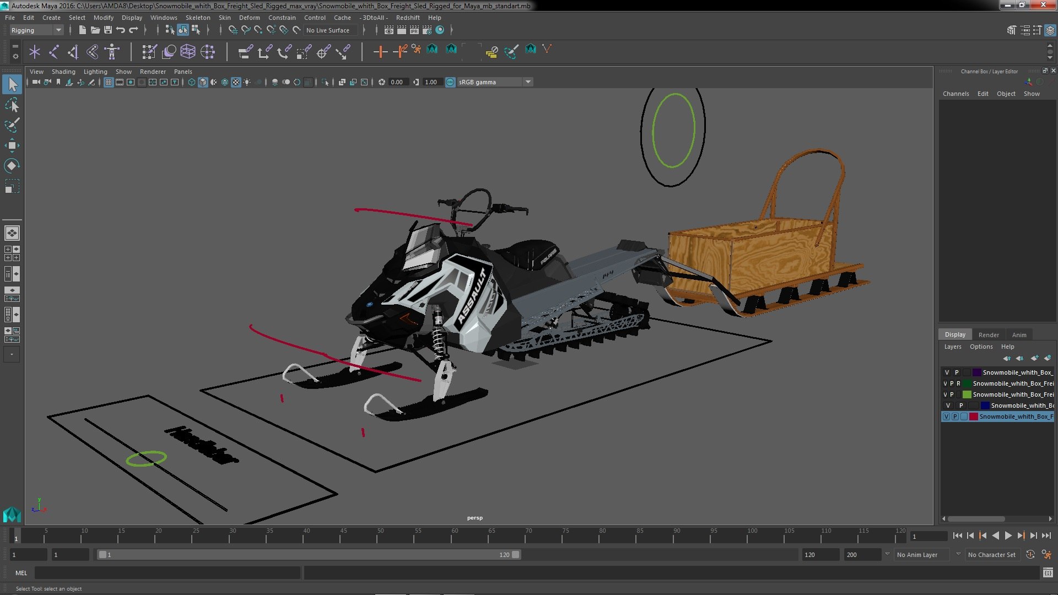The height and width of the screenshot is (595, 1058).
Task: Click the Undo arrow icon
Action: [121, 30]
